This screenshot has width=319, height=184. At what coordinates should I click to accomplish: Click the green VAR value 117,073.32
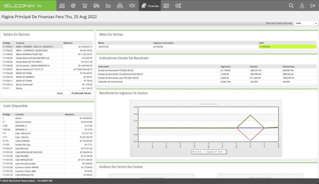pyautogui.click(x=287, y=47)
